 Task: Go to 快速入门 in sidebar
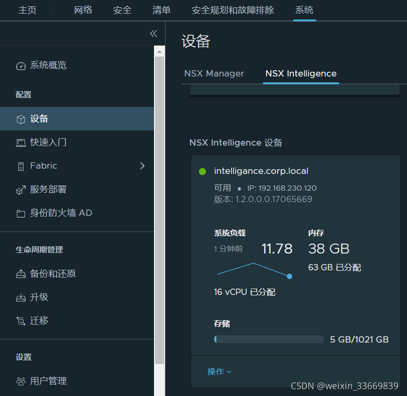tap(48, 142)
